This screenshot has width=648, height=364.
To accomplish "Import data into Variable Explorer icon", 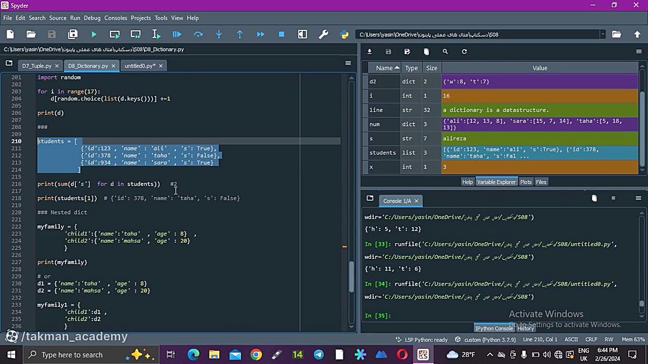I will [370, 52].
